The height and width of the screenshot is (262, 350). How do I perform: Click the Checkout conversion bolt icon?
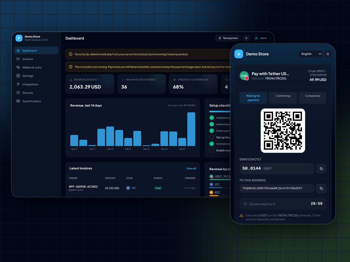coord(174,79)
